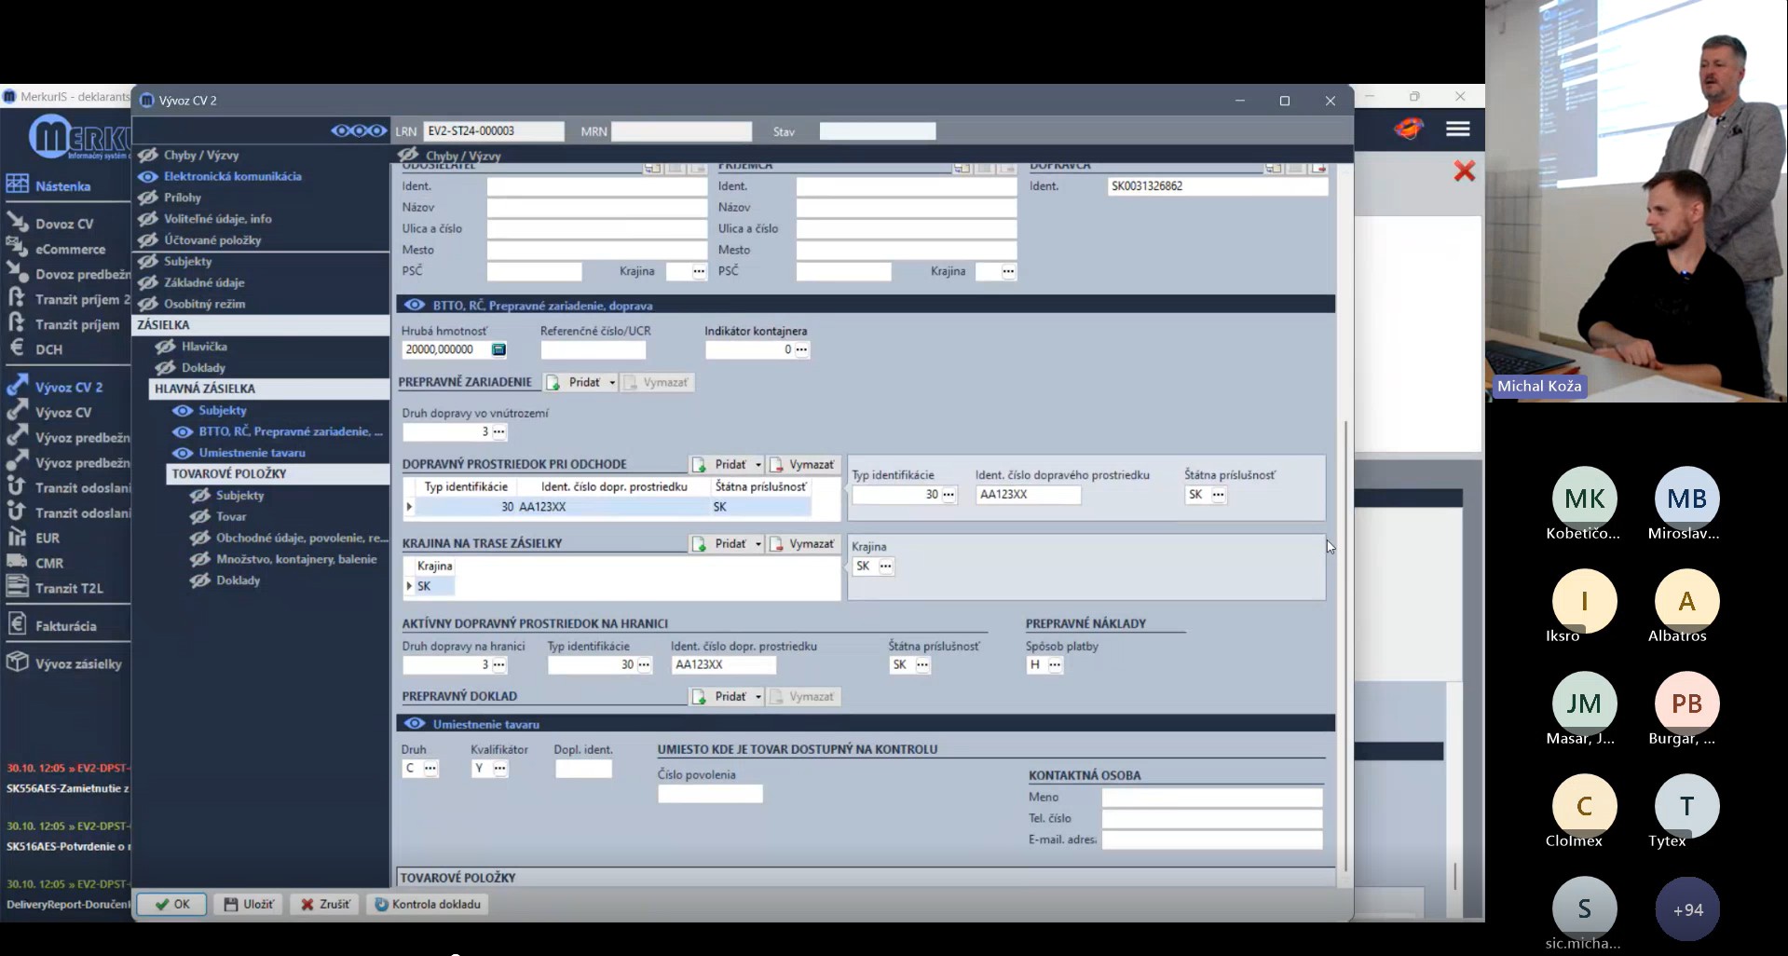Toggle eye on BTTO, RČ section header
The height and width of the screenshot is (956, 1788).
[x=415, y=306]
